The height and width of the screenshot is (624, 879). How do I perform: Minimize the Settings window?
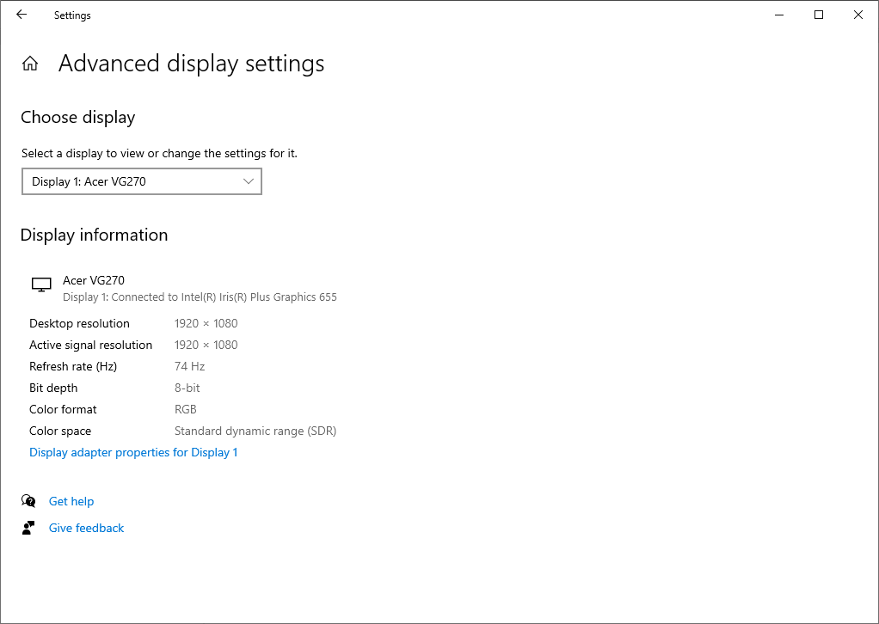779,15
